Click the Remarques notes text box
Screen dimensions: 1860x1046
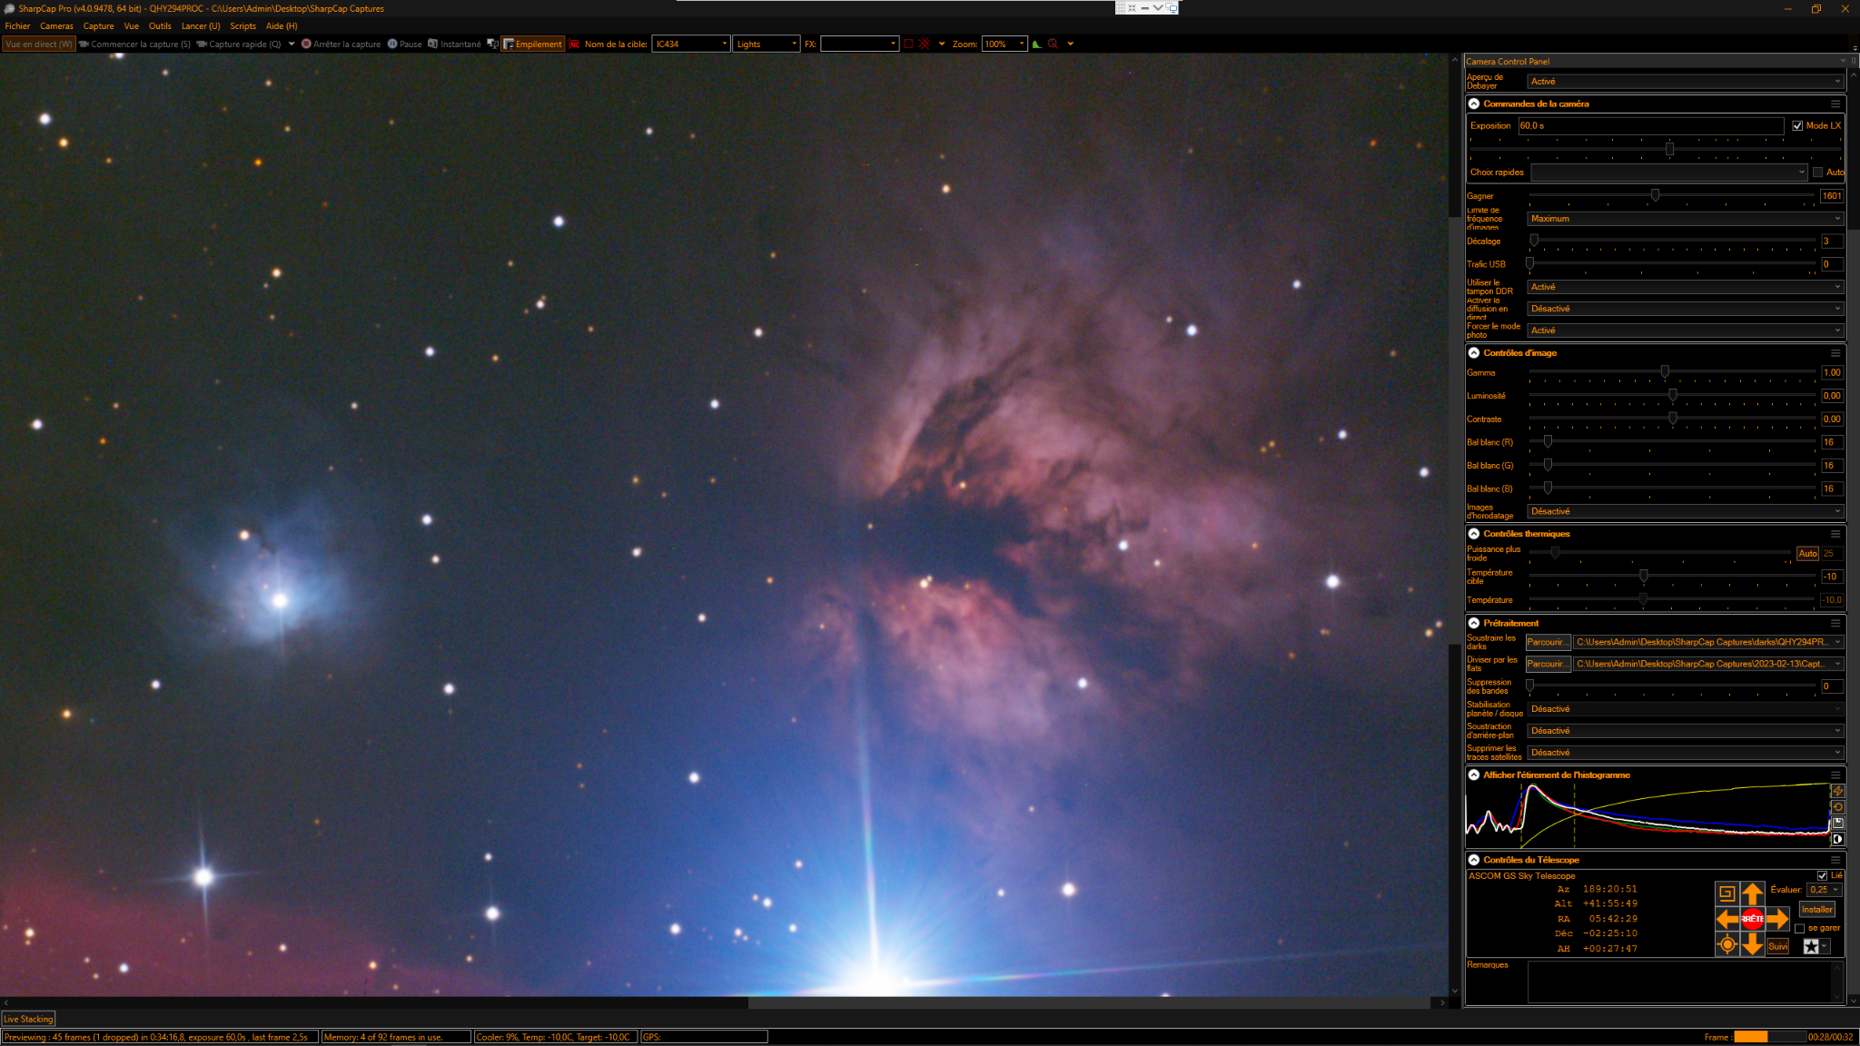[x=1686, y=982]
